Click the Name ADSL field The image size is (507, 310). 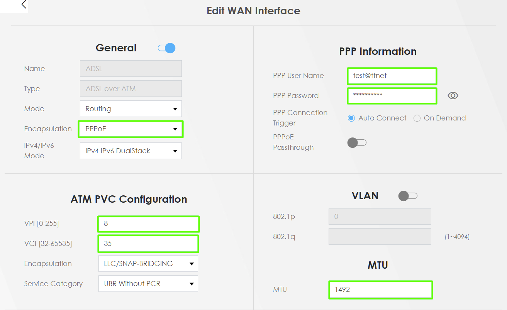tap(131, 69)
